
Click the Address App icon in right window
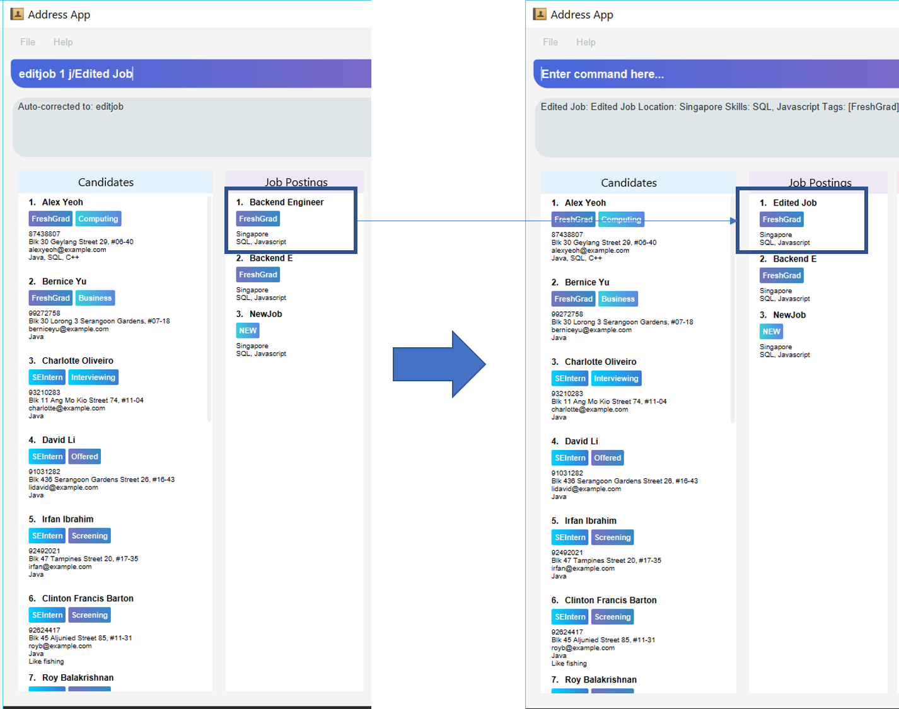540,14
